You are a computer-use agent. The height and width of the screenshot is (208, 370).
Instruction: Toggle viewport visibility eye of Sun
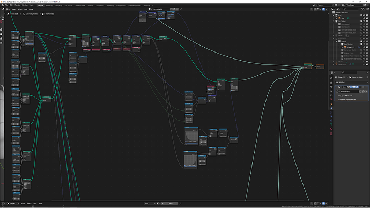click(364, 18)
